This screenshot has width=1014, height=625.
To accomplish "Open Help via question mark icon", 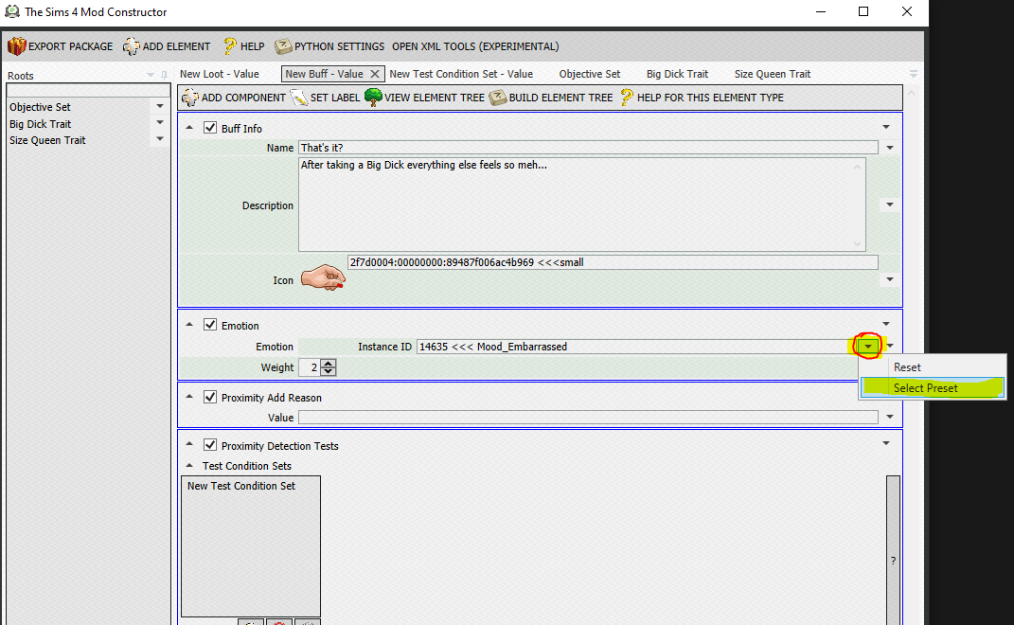I will click(x=229, y=46).
